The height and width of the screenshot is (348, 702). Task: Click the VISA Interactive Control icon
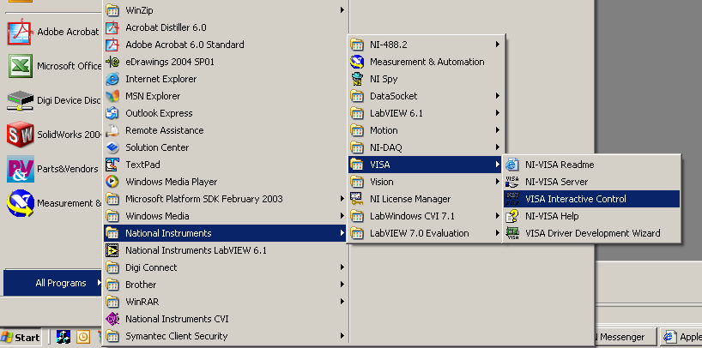pos(511,199)
